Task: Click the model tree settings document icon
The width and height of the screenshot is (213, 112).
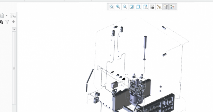Action: point(1,16)
